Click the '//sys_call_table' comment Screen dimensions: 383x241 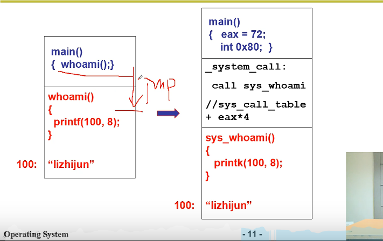coord(256,104)
